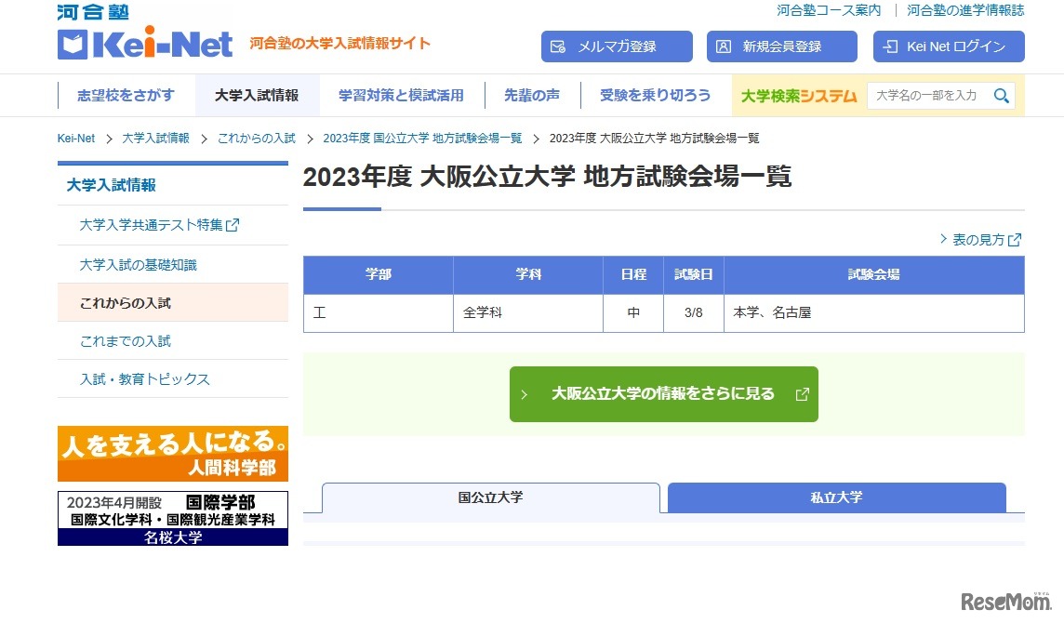Click the 大学名の一部を入力 search field
This screenshot has height=623, width=1064.
click(921, 95)
